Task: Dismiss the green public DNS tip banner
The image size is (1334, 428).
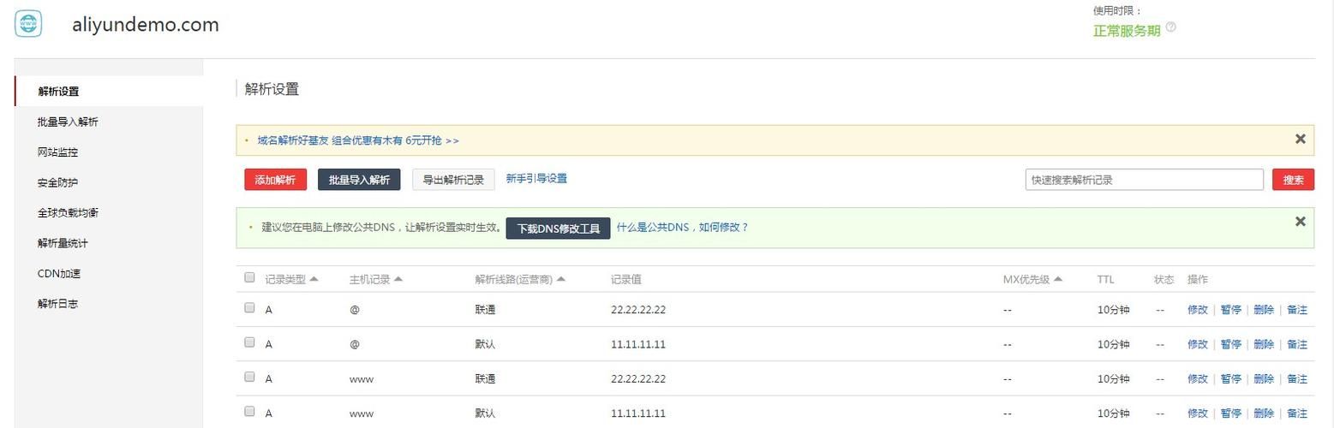Action: [1300, 222]
